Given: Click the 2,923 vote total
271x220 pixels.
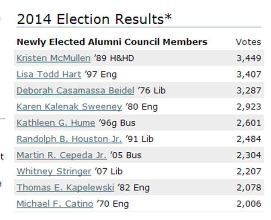Looking at the screenshot, I should click(x=249, y=107).
